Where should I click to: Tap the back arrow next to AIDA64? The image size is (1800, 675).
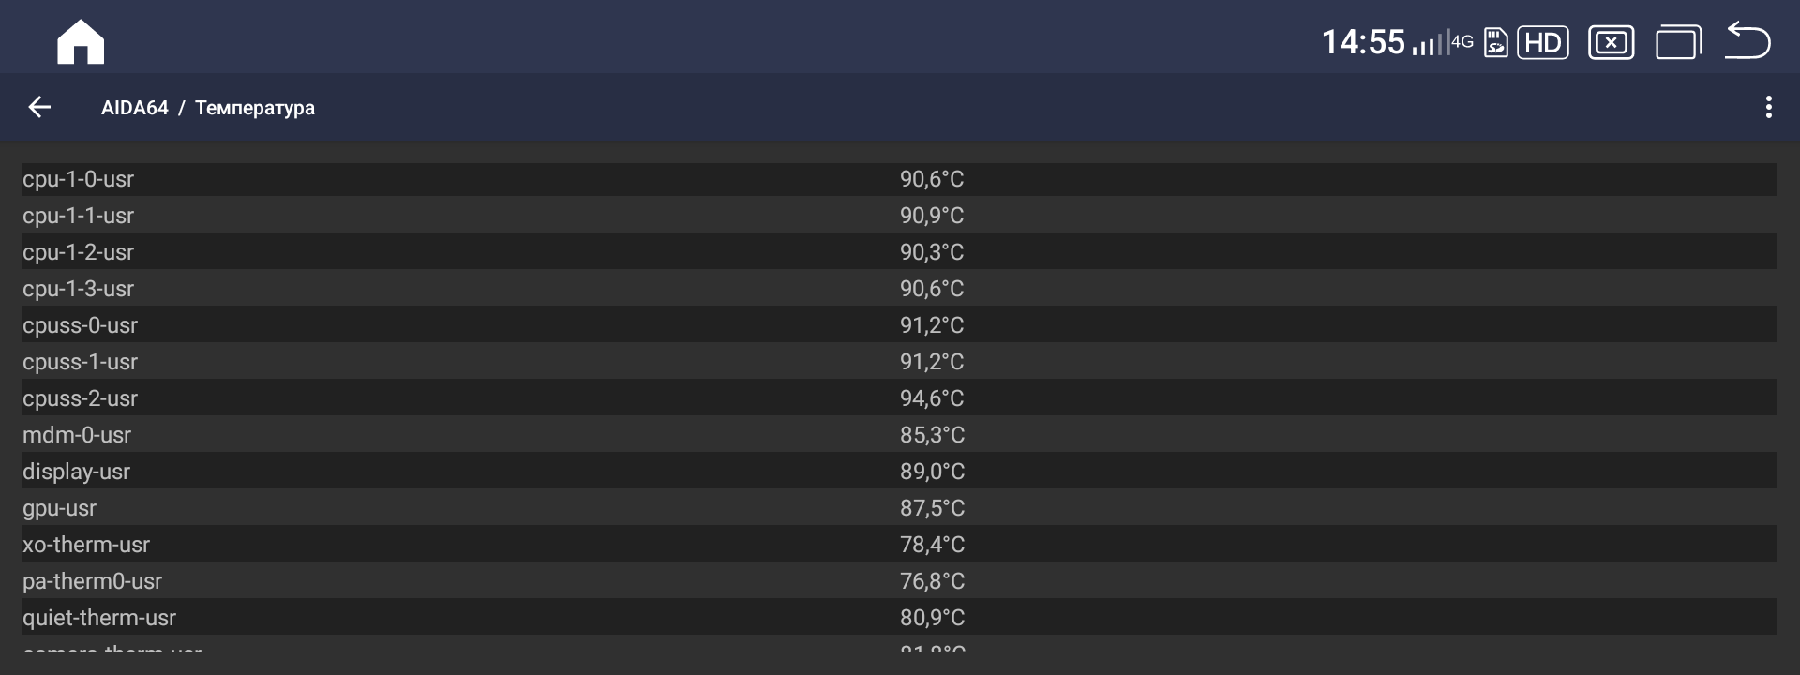[39, 107]
